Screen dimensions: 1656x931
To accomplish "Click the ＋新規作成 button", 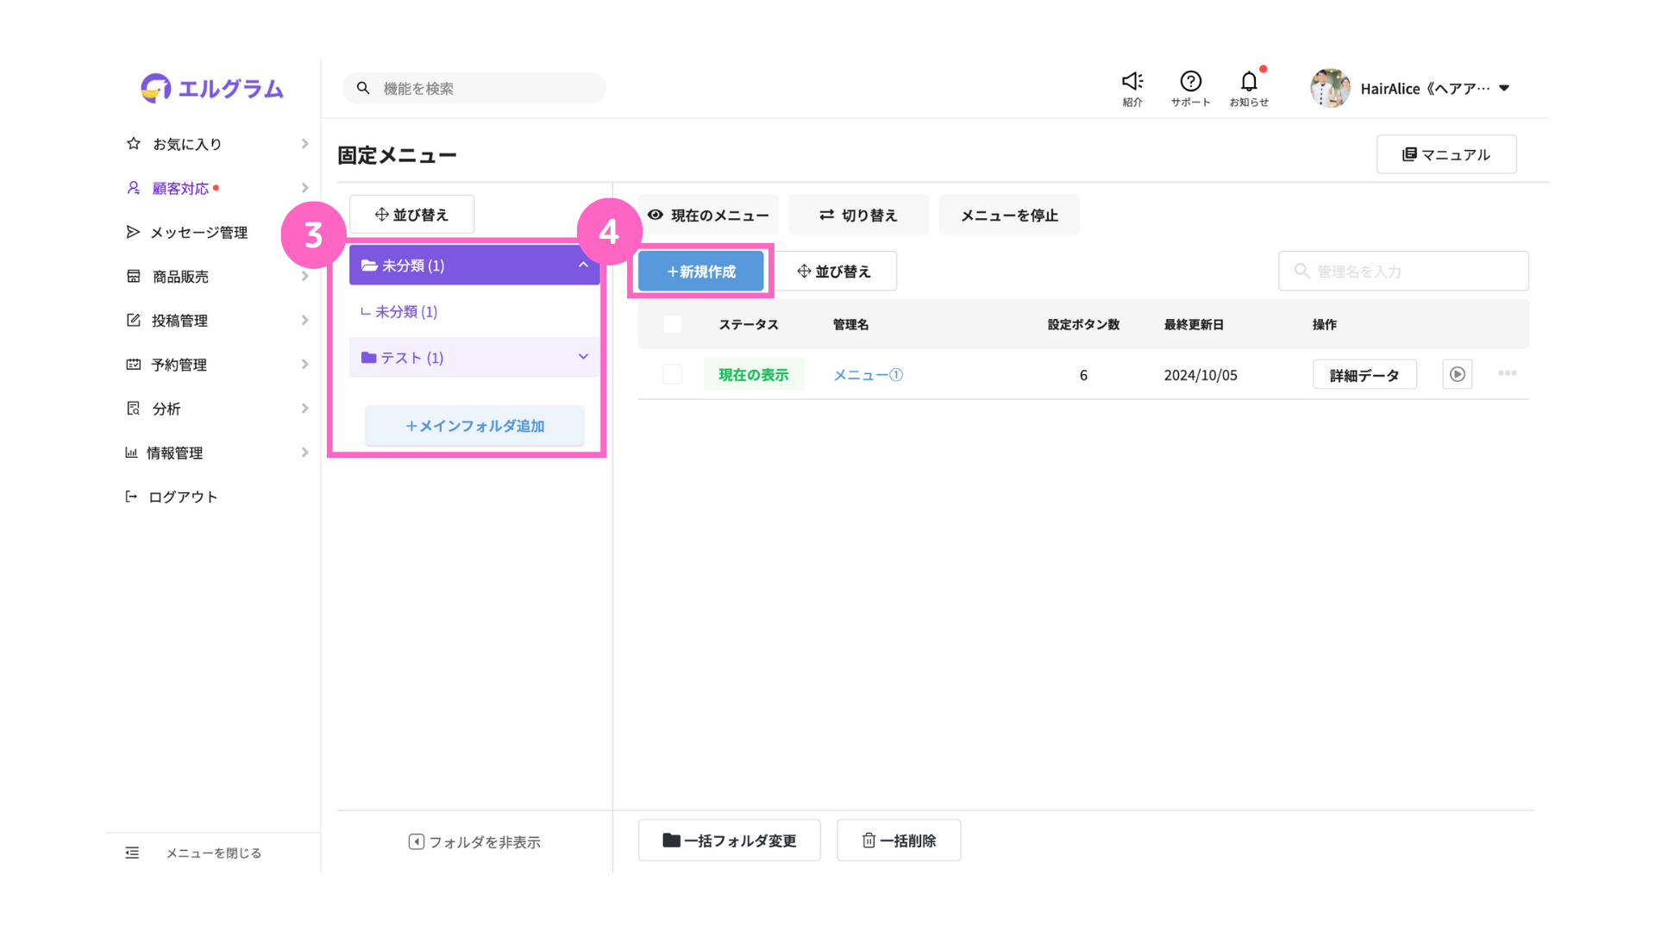I will pos(700,272).
